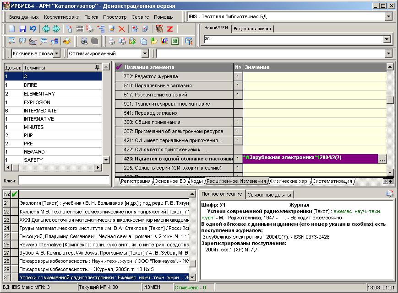
Task: Open the tools settings icon right of Excel
Action: point(189,41)
